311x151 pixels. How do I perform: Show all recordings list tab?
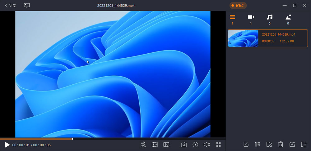[232, 20]
